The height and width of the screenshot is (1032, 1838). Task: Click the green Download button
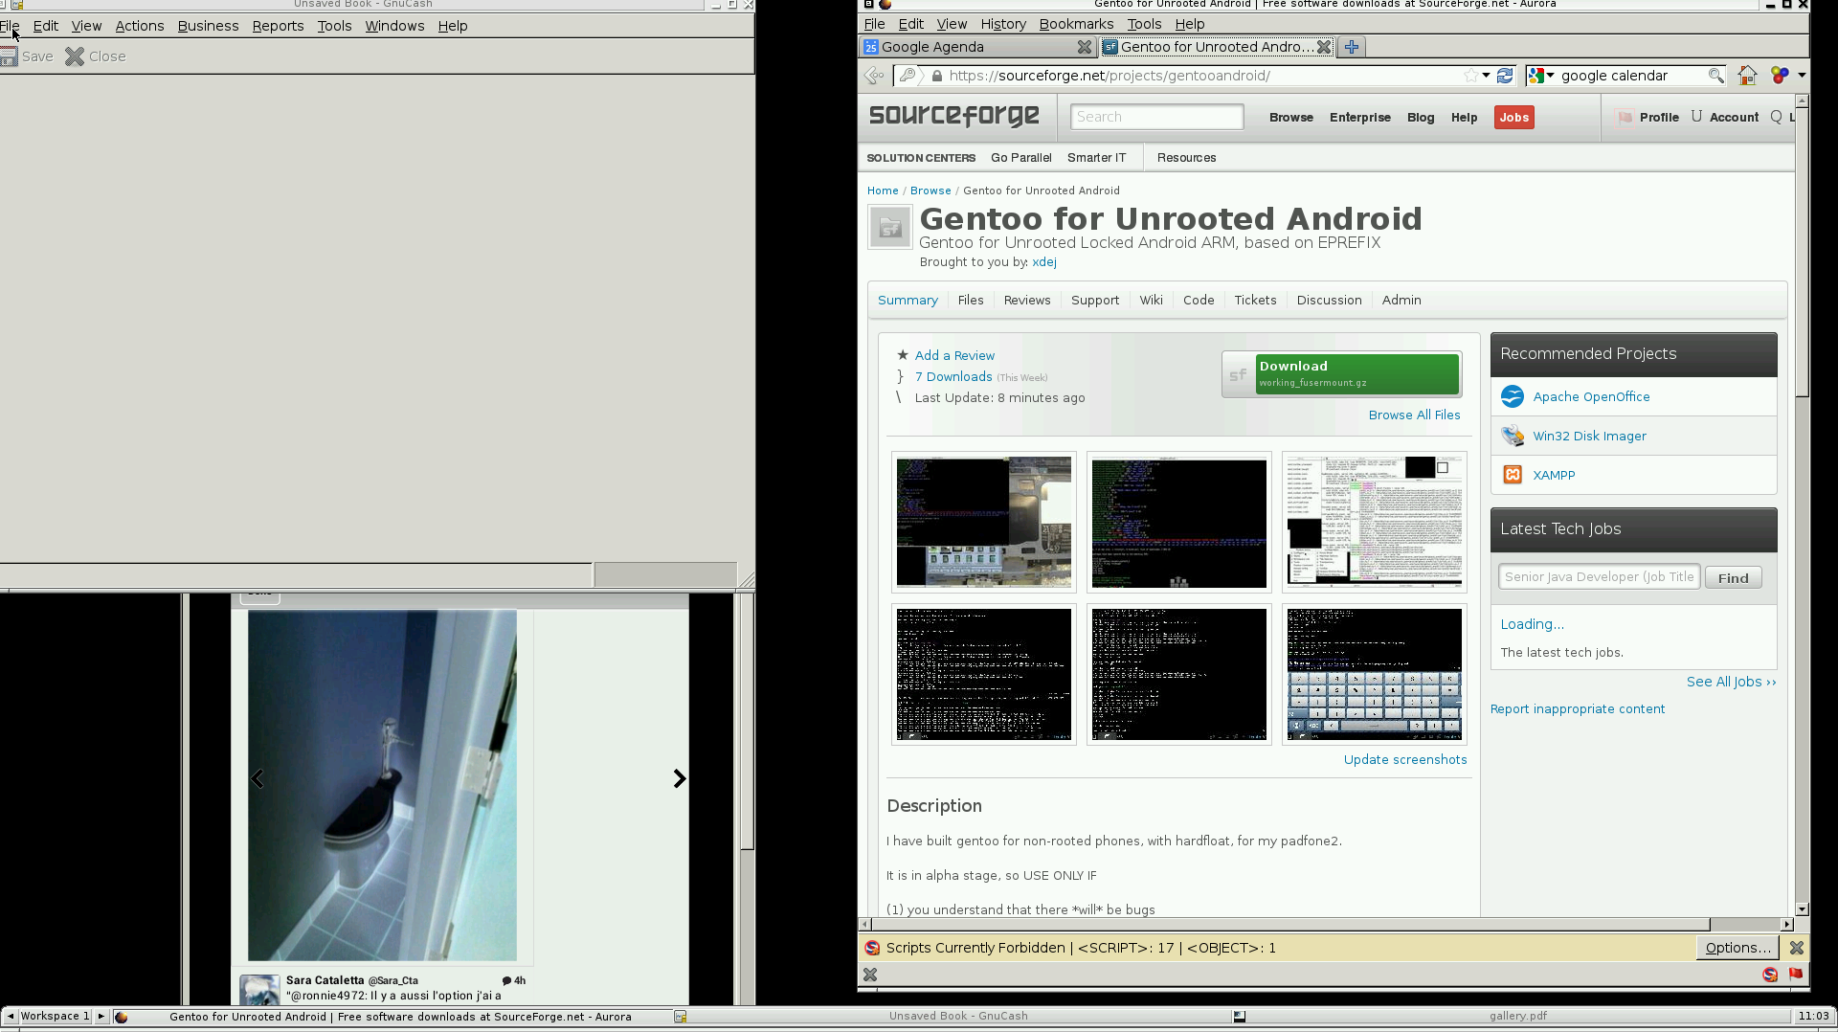tap(1356, 373)
